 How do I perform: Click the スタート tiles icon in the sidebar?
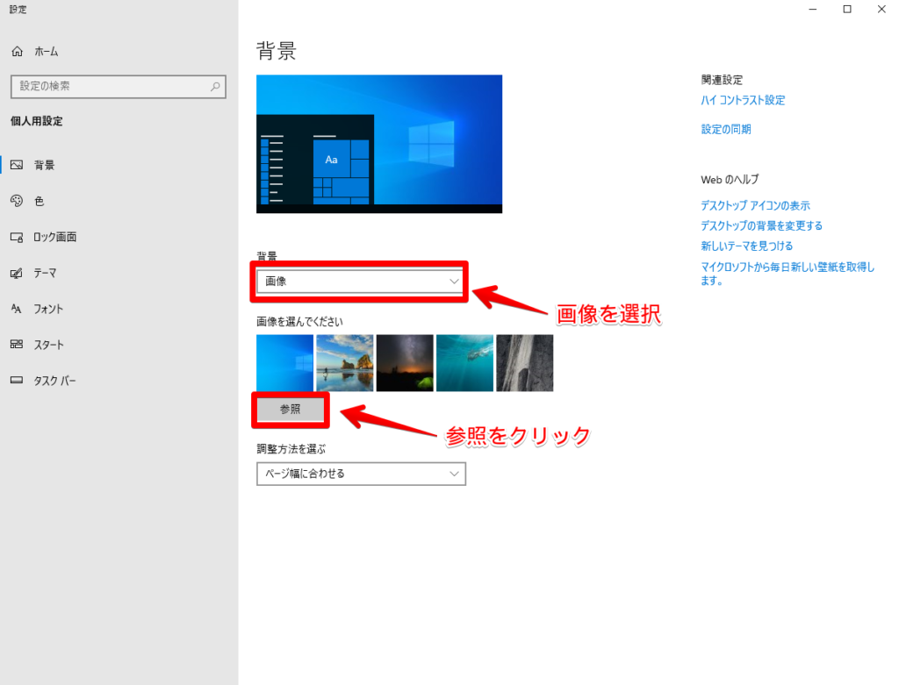(17, 344)
